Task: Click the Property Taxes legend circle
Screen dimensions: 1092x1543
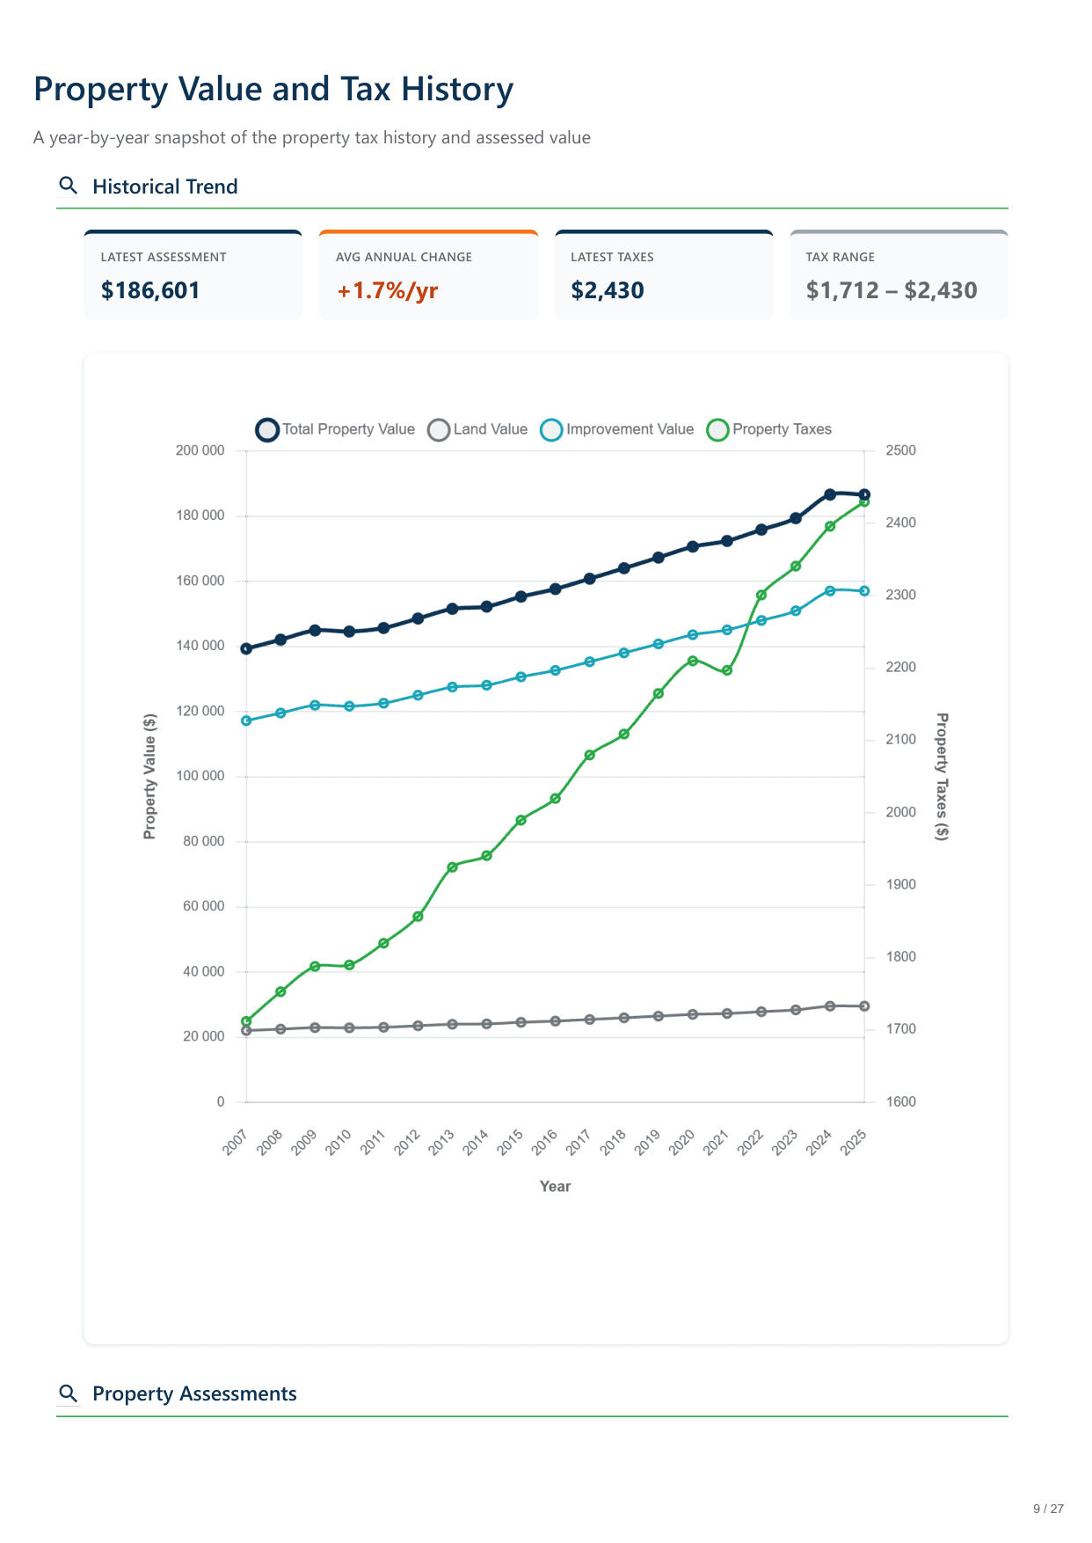Action: click(x=718, y=430)
